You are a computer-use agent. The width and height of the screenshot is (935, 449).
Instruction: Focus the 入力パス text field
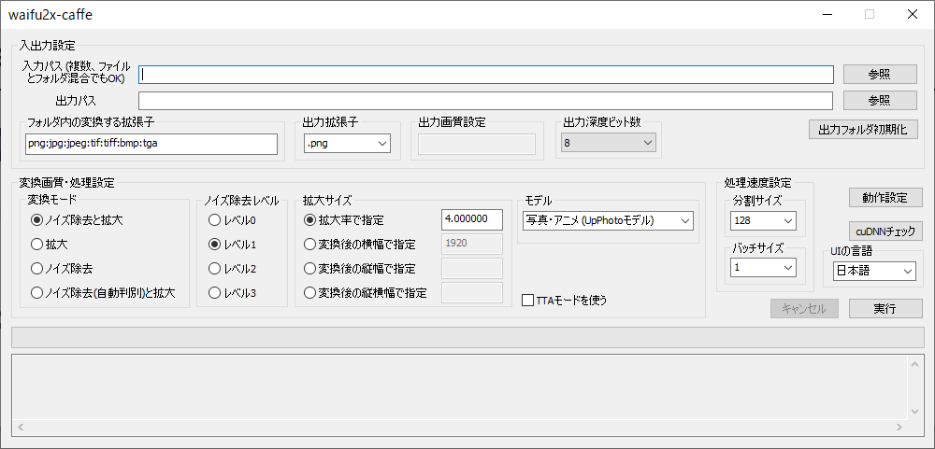pyautogui.click(x=486, y=75)
